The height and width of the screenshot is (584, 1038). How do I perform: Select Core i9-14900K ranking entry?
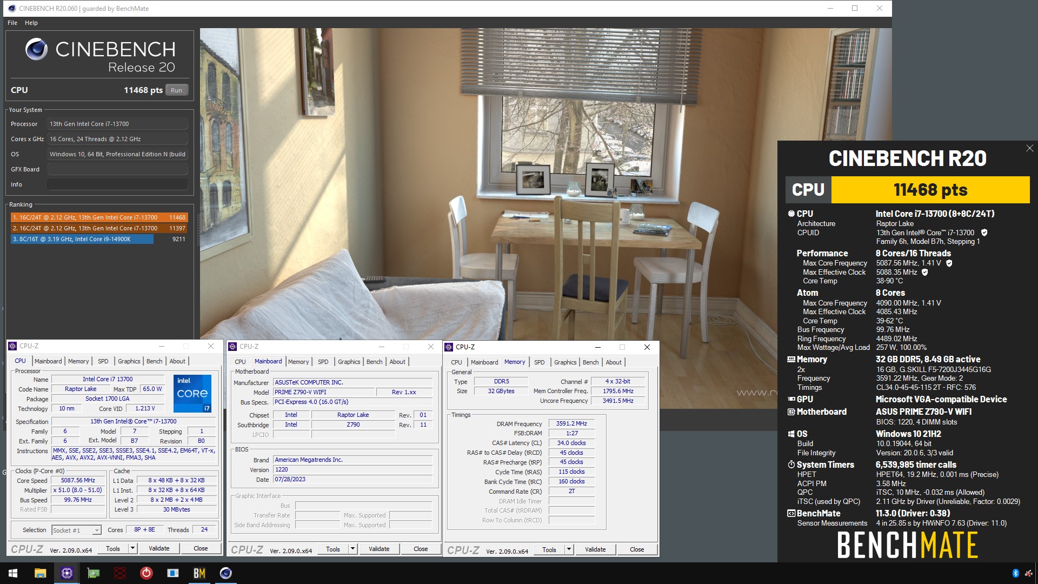click(x=99, y=239)
